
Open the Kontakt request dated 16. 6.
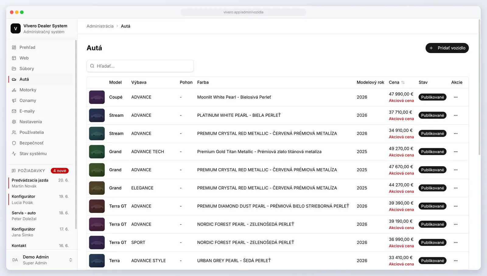click(40, 246)
